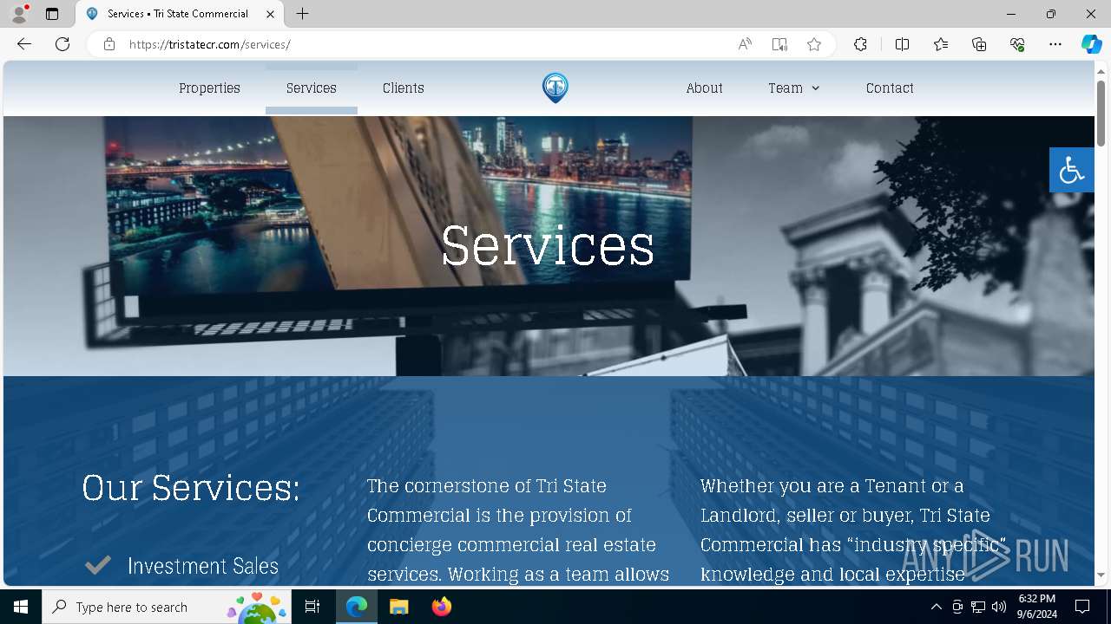Click the large Services hero title

click(548, 246)
